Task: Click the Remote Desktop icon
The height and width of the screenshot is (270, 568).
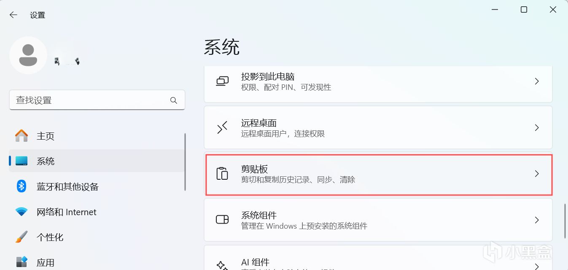Action: (x=222, y=127)
